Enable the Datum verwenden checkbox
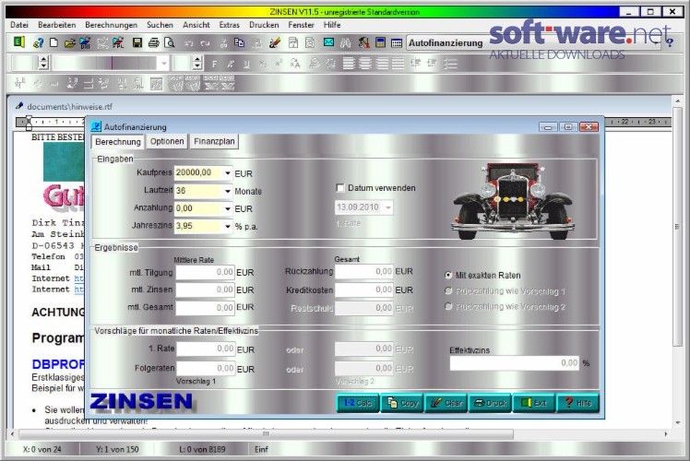Screen dimensions: 690x461 click(x=339, y=188)
